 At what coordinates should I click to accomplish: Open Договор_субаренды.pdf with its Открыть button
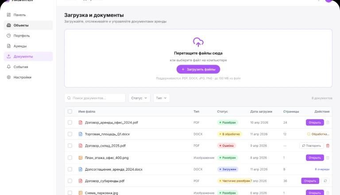tap(310, 181)
